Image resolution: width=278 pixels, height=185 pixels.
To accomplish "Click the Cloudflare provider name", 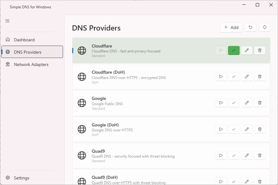I will pyautogui.click(x=102, y=46).
